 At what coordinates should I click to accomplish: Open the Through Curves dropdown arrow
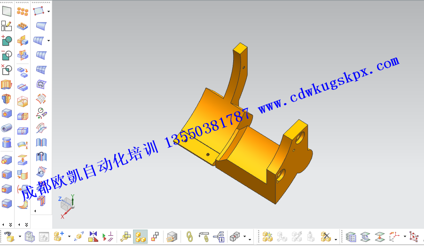point(49,40)
